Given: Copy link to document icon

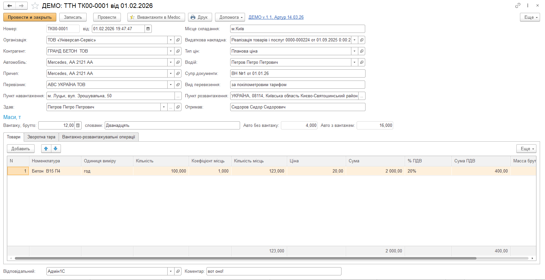Looking at the screenshot, I should 518,6.
